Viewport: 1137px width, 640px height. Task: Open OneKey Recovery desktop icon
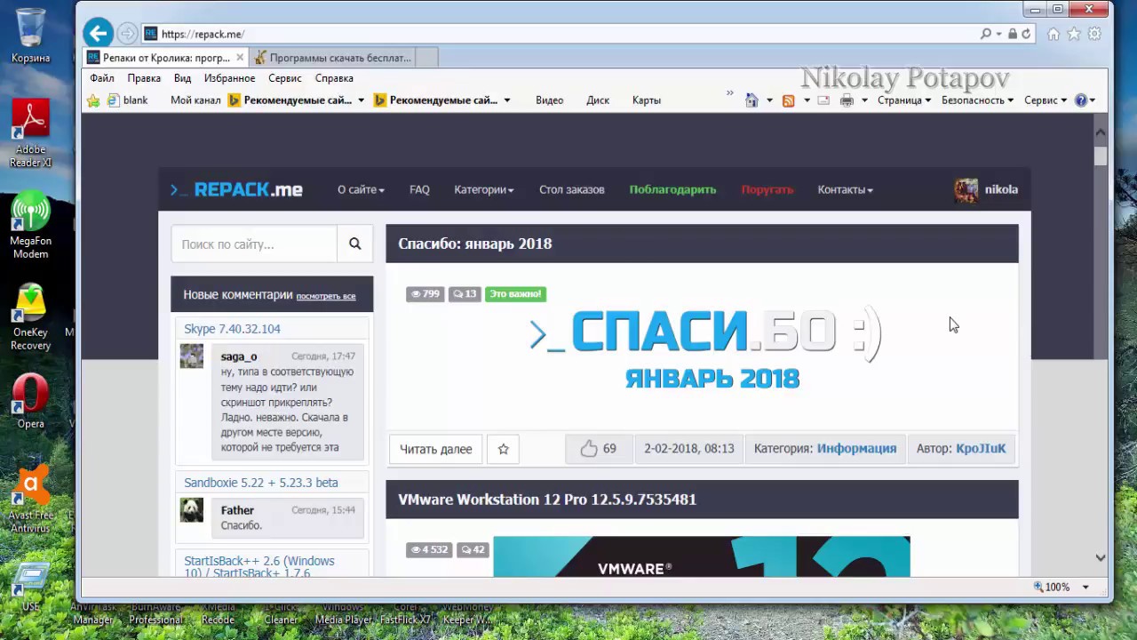[30, 317]
